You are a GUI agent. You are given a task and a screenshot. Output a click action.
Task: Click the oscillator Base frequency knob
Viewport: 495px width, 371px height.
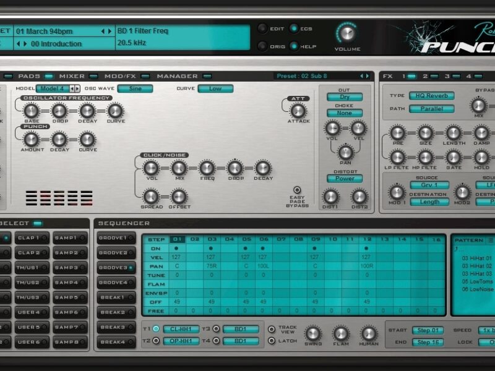pyautogui.click(x=30, y=111)
